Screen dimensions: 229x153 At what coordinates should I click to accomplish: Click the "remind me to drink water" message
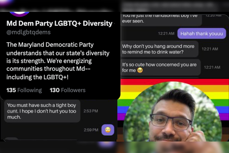pos(160,49)
